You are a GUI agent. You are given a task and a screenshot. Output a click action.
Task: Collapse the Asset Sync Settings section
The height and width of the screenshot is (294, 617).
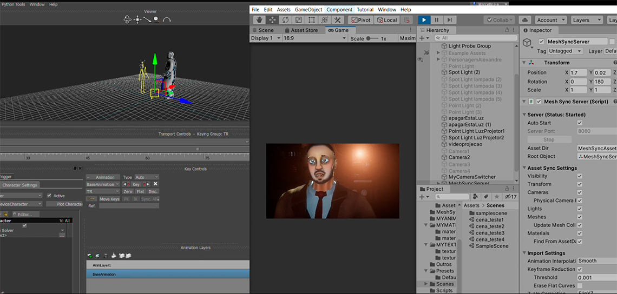[x=524, y=168]
